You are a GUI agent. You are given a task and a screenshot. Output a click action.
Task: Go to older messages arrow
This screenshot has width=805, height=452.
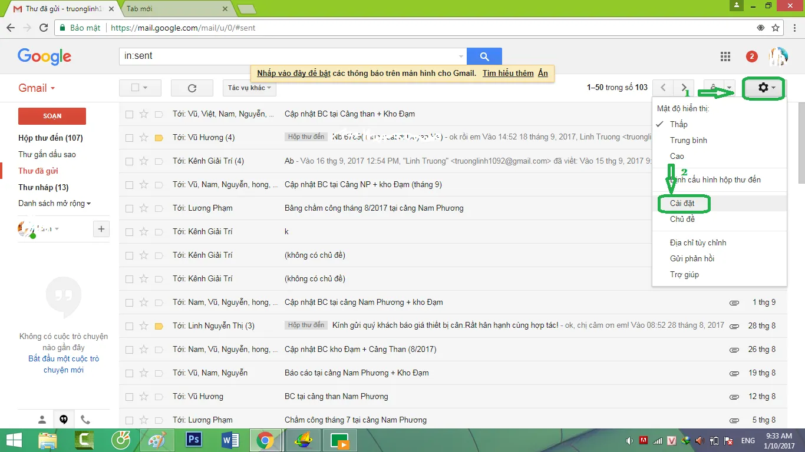click(x=684, y=88)
